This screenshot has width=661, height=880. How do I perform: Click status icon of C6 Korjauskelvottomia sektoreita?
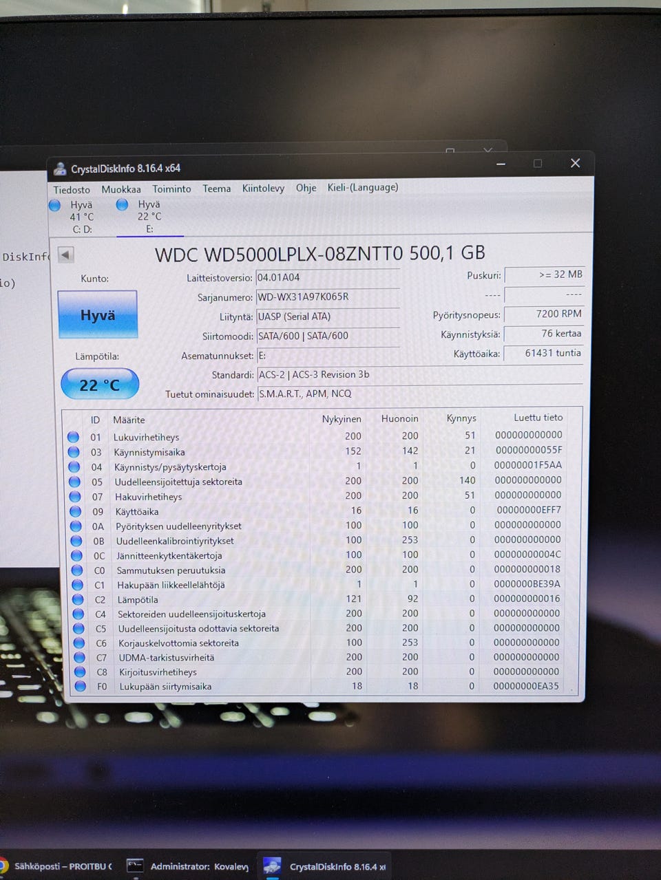79,643
